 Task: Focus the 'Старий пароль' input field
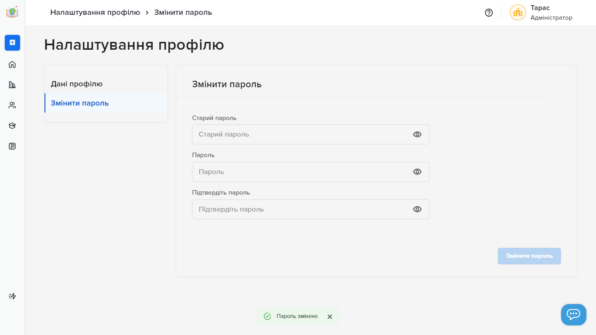[x=311, y=134]
